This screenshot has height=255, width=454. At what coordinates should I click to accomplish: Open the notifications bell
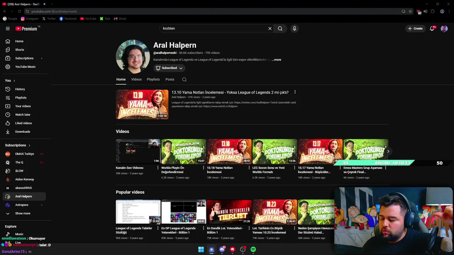coord(432,29)
